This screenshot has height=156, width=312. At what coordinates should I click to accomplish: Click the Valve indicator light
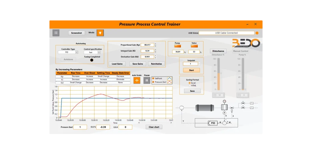click(194, 46)
